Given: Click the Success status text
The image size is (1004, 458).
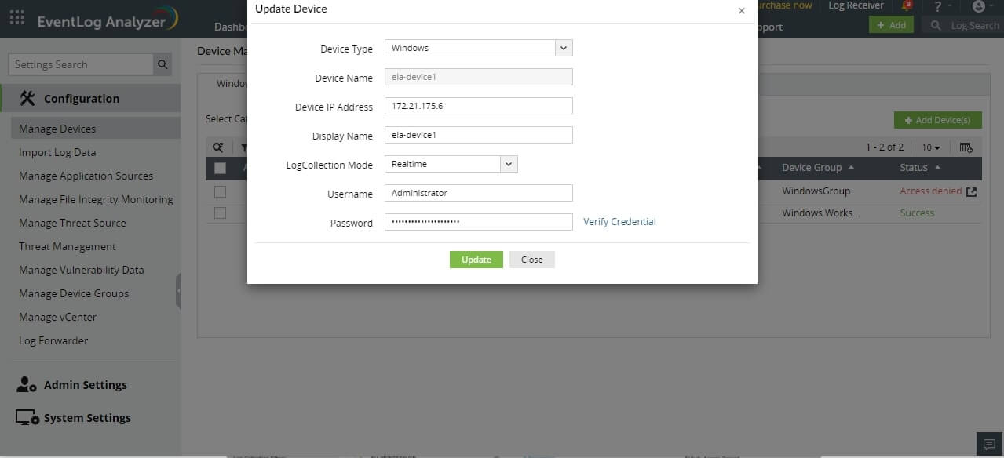Looking at the screenshot, I should [917, 213].
